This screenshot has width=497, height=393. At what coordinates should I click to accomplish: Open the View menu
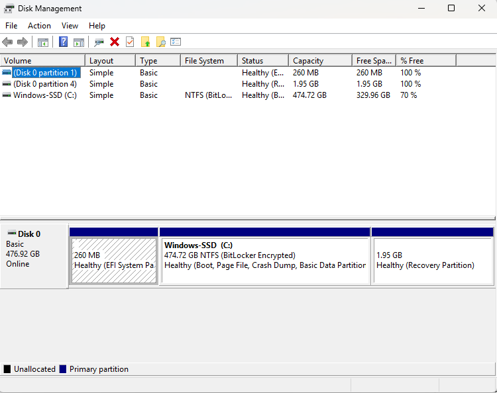pos(70,26)
